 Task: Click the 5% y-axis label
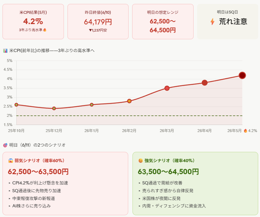pyautogui.click(x=10, y=61)
